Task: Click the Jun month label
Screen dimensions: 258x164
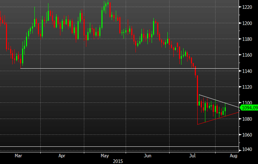Action: pyautogui.click(x=147, y=156)
